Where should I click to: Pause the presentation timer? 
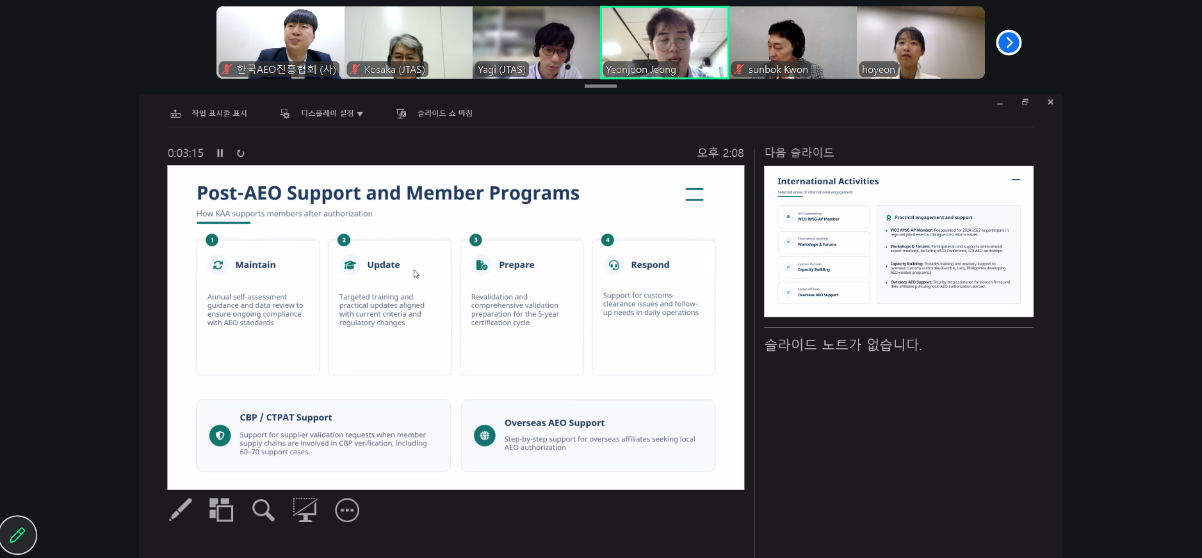pyautogui.click(x=220, y=153)
